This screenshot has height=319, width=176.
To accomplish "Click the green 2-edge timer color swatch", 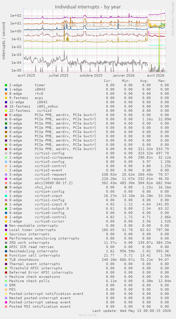I will click(x=6, y=85).
